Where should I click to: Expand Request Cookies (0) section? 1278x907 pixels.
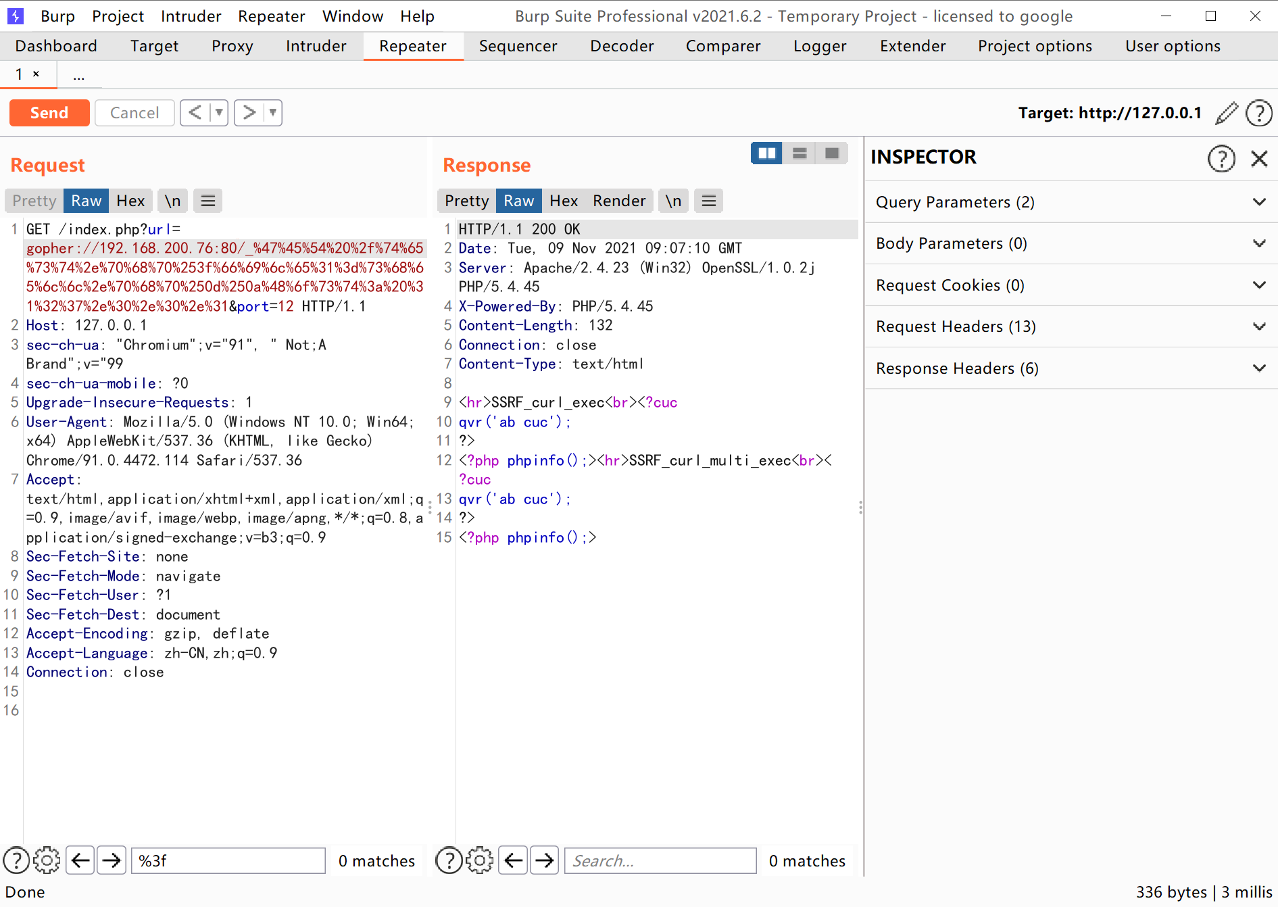tap(1071, 285)
